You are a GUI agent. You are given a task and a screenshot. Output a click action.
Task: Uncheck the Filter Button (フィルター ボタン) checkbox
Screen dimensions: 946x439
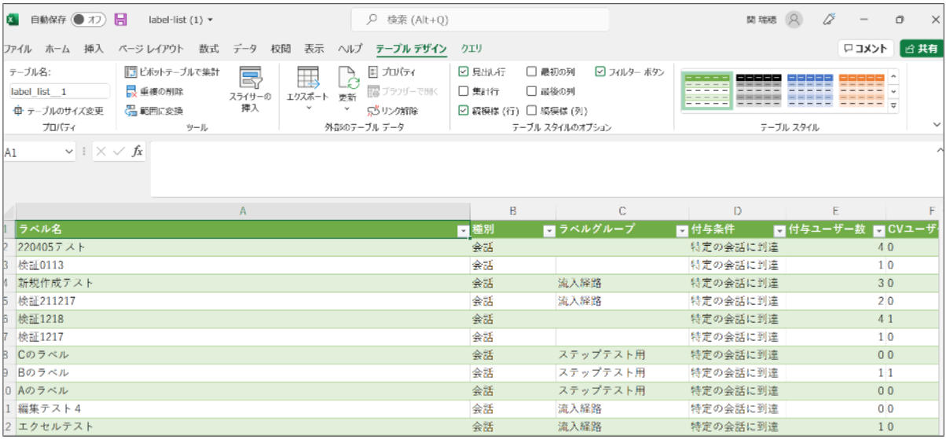(x=600, y=72)
